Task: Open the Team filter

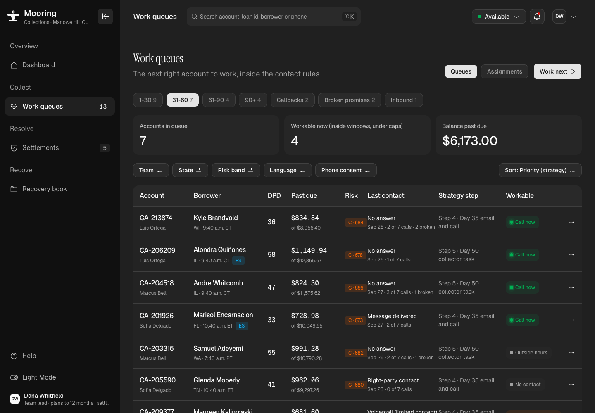Action: coord(151,170)
